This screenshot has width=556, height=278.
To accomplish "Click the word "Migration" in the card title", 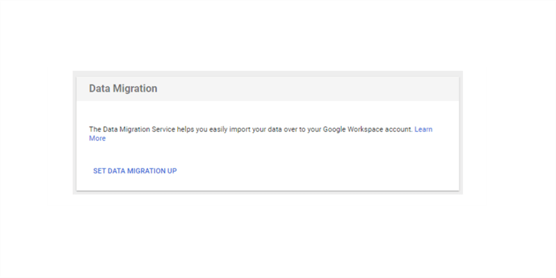I will 136,89.
